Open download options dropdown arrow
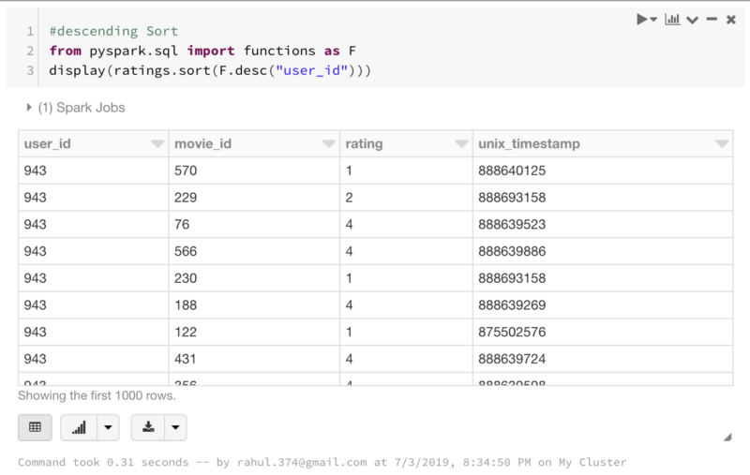 [x=175, y=427]
